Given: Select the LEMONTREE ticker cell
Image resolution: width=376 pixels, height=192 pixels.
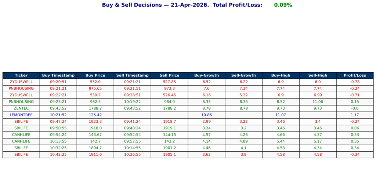Looking at the screenshot, I should tap(21, 115).
